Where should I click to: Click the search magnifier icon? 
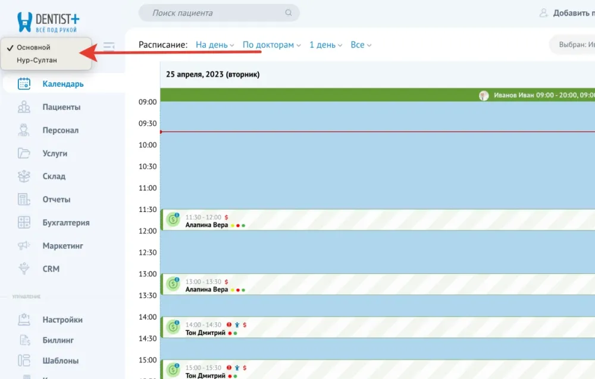tap(289, 12)
